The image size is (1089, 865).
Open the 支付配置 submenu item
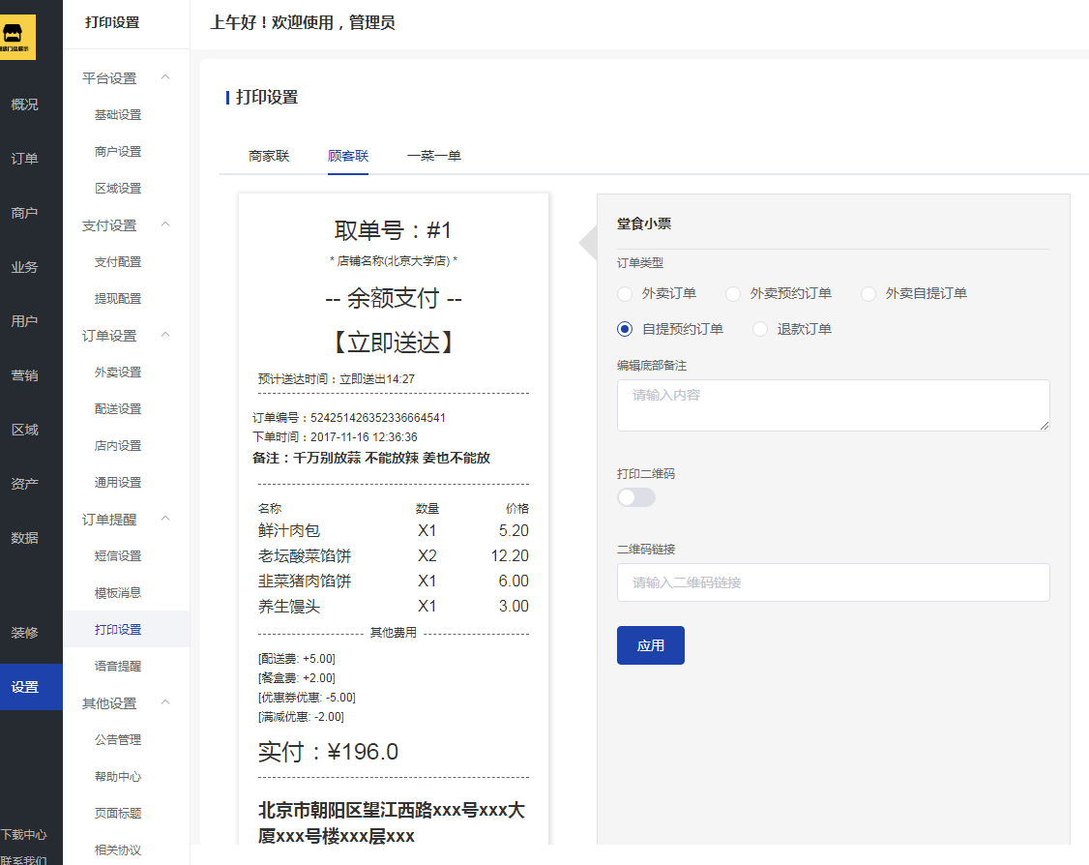pyautogui.click(x=118, y=262)
